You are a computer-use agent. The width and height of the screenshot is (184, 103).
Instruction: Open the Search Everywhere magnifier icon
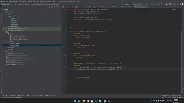coord(180,4)
